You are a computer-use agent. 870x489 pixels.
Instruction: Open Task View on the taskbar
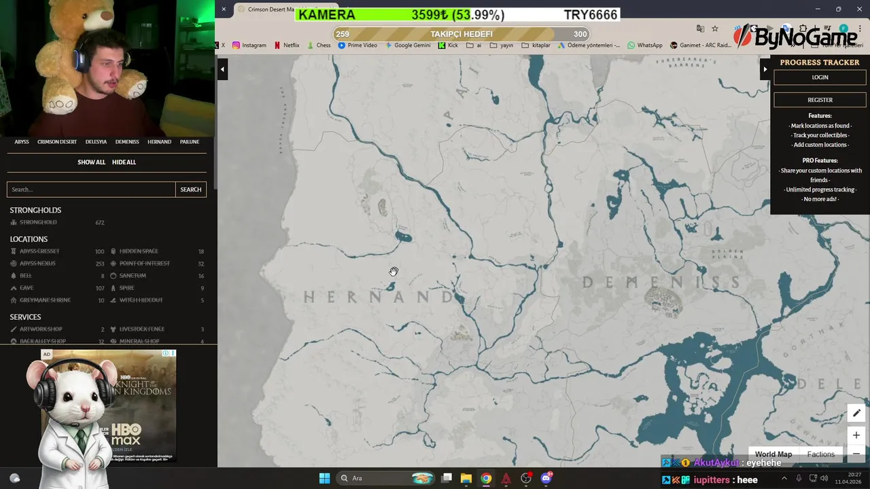click(x=447, y=478)
